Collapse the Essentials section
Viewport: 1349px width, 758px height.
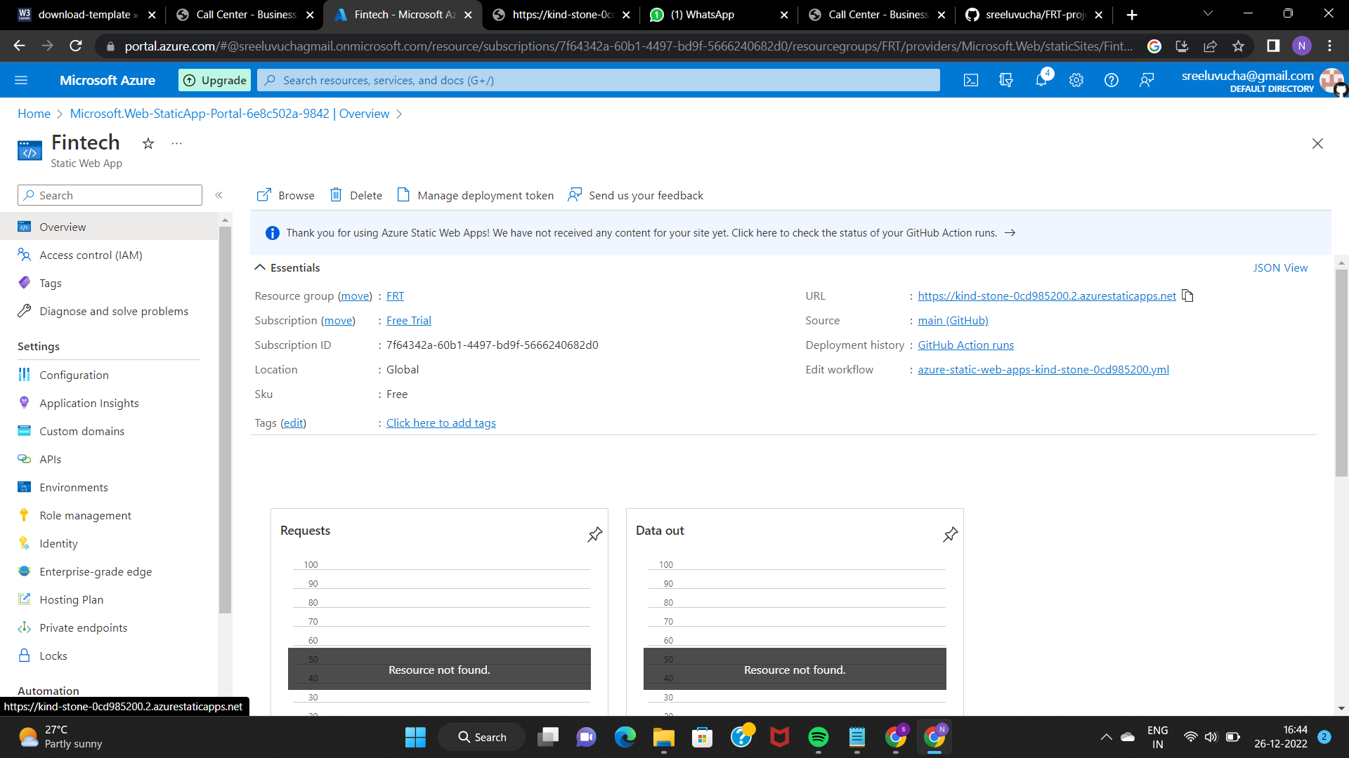tap(260, 267)
